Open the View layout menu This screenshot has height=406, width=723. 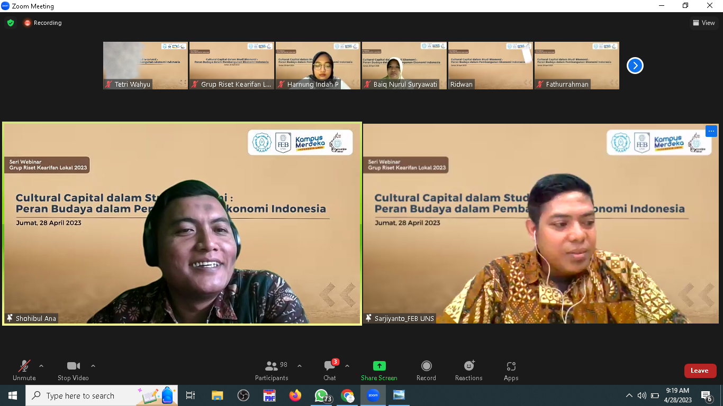click(704, 23)
